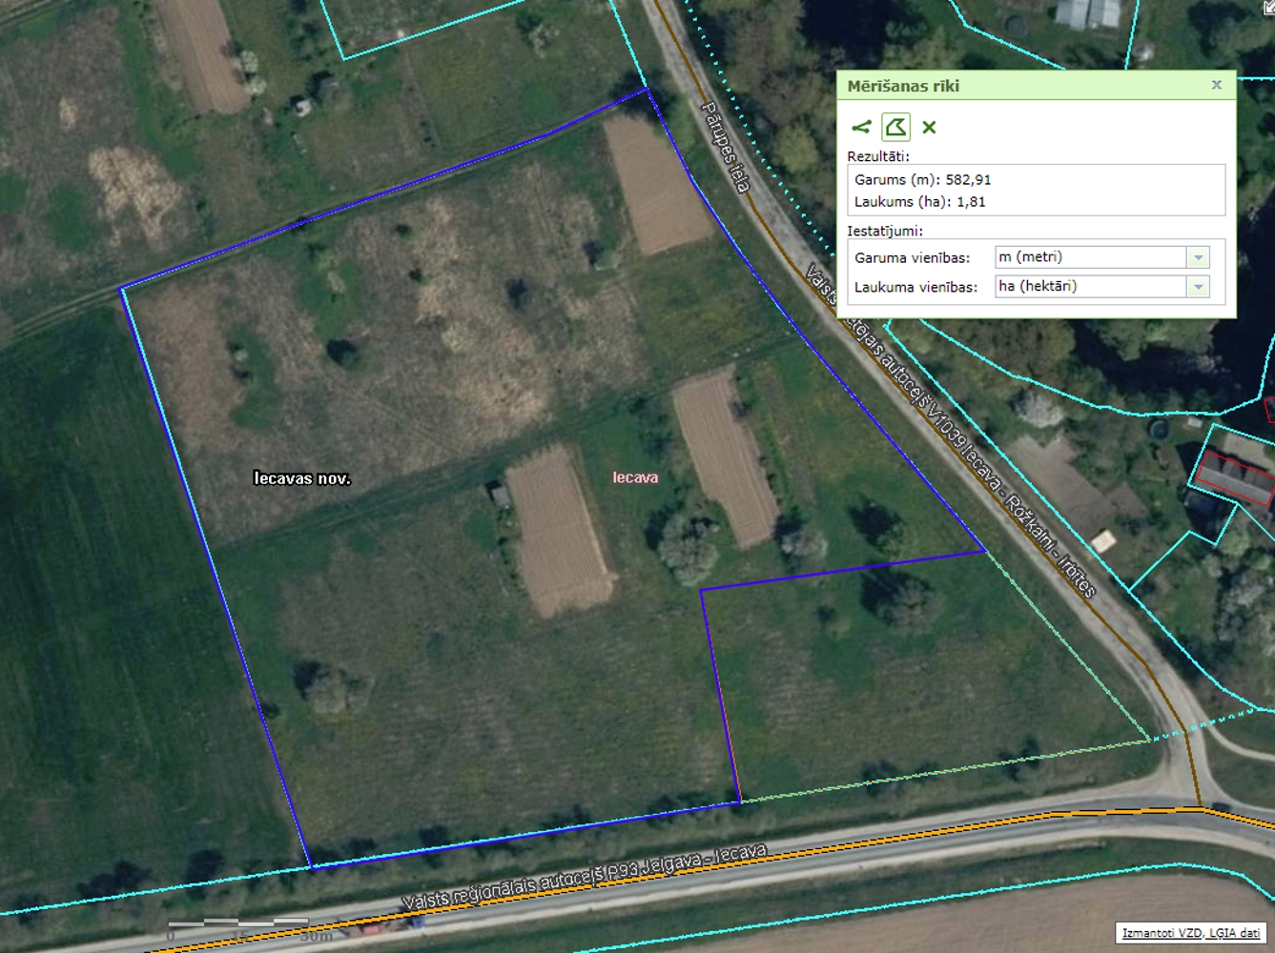Select the polygon area measuring tool
1275x953 pixels.
click(895, 127)
